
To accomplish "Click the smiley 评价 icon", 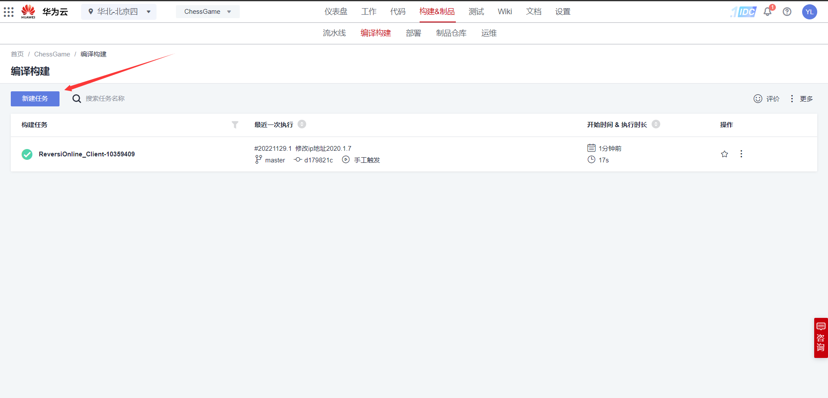I will (758, 99).
